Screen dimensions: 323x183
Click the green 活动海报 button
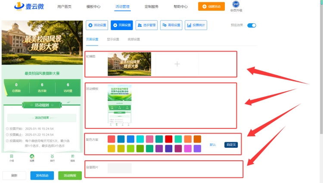coord(70,175)
